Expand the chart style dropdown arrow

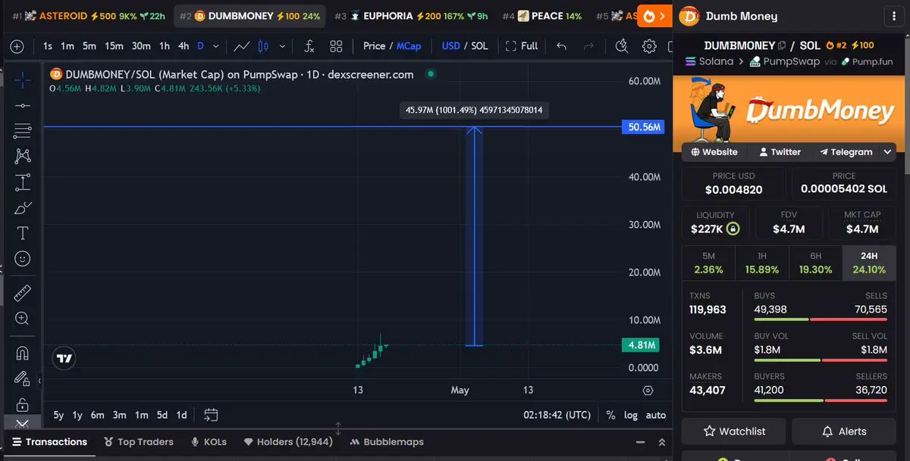(283, 46)
